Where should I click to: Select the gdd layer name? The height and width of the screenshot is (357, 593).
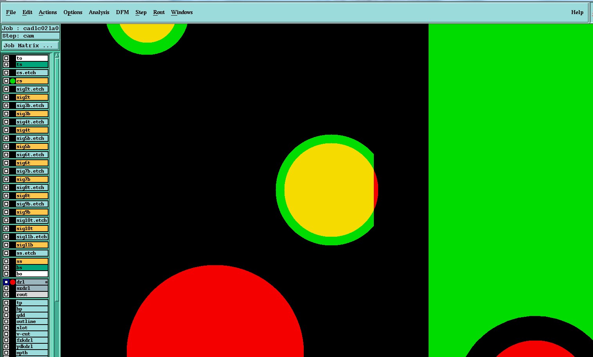[32, 315]
